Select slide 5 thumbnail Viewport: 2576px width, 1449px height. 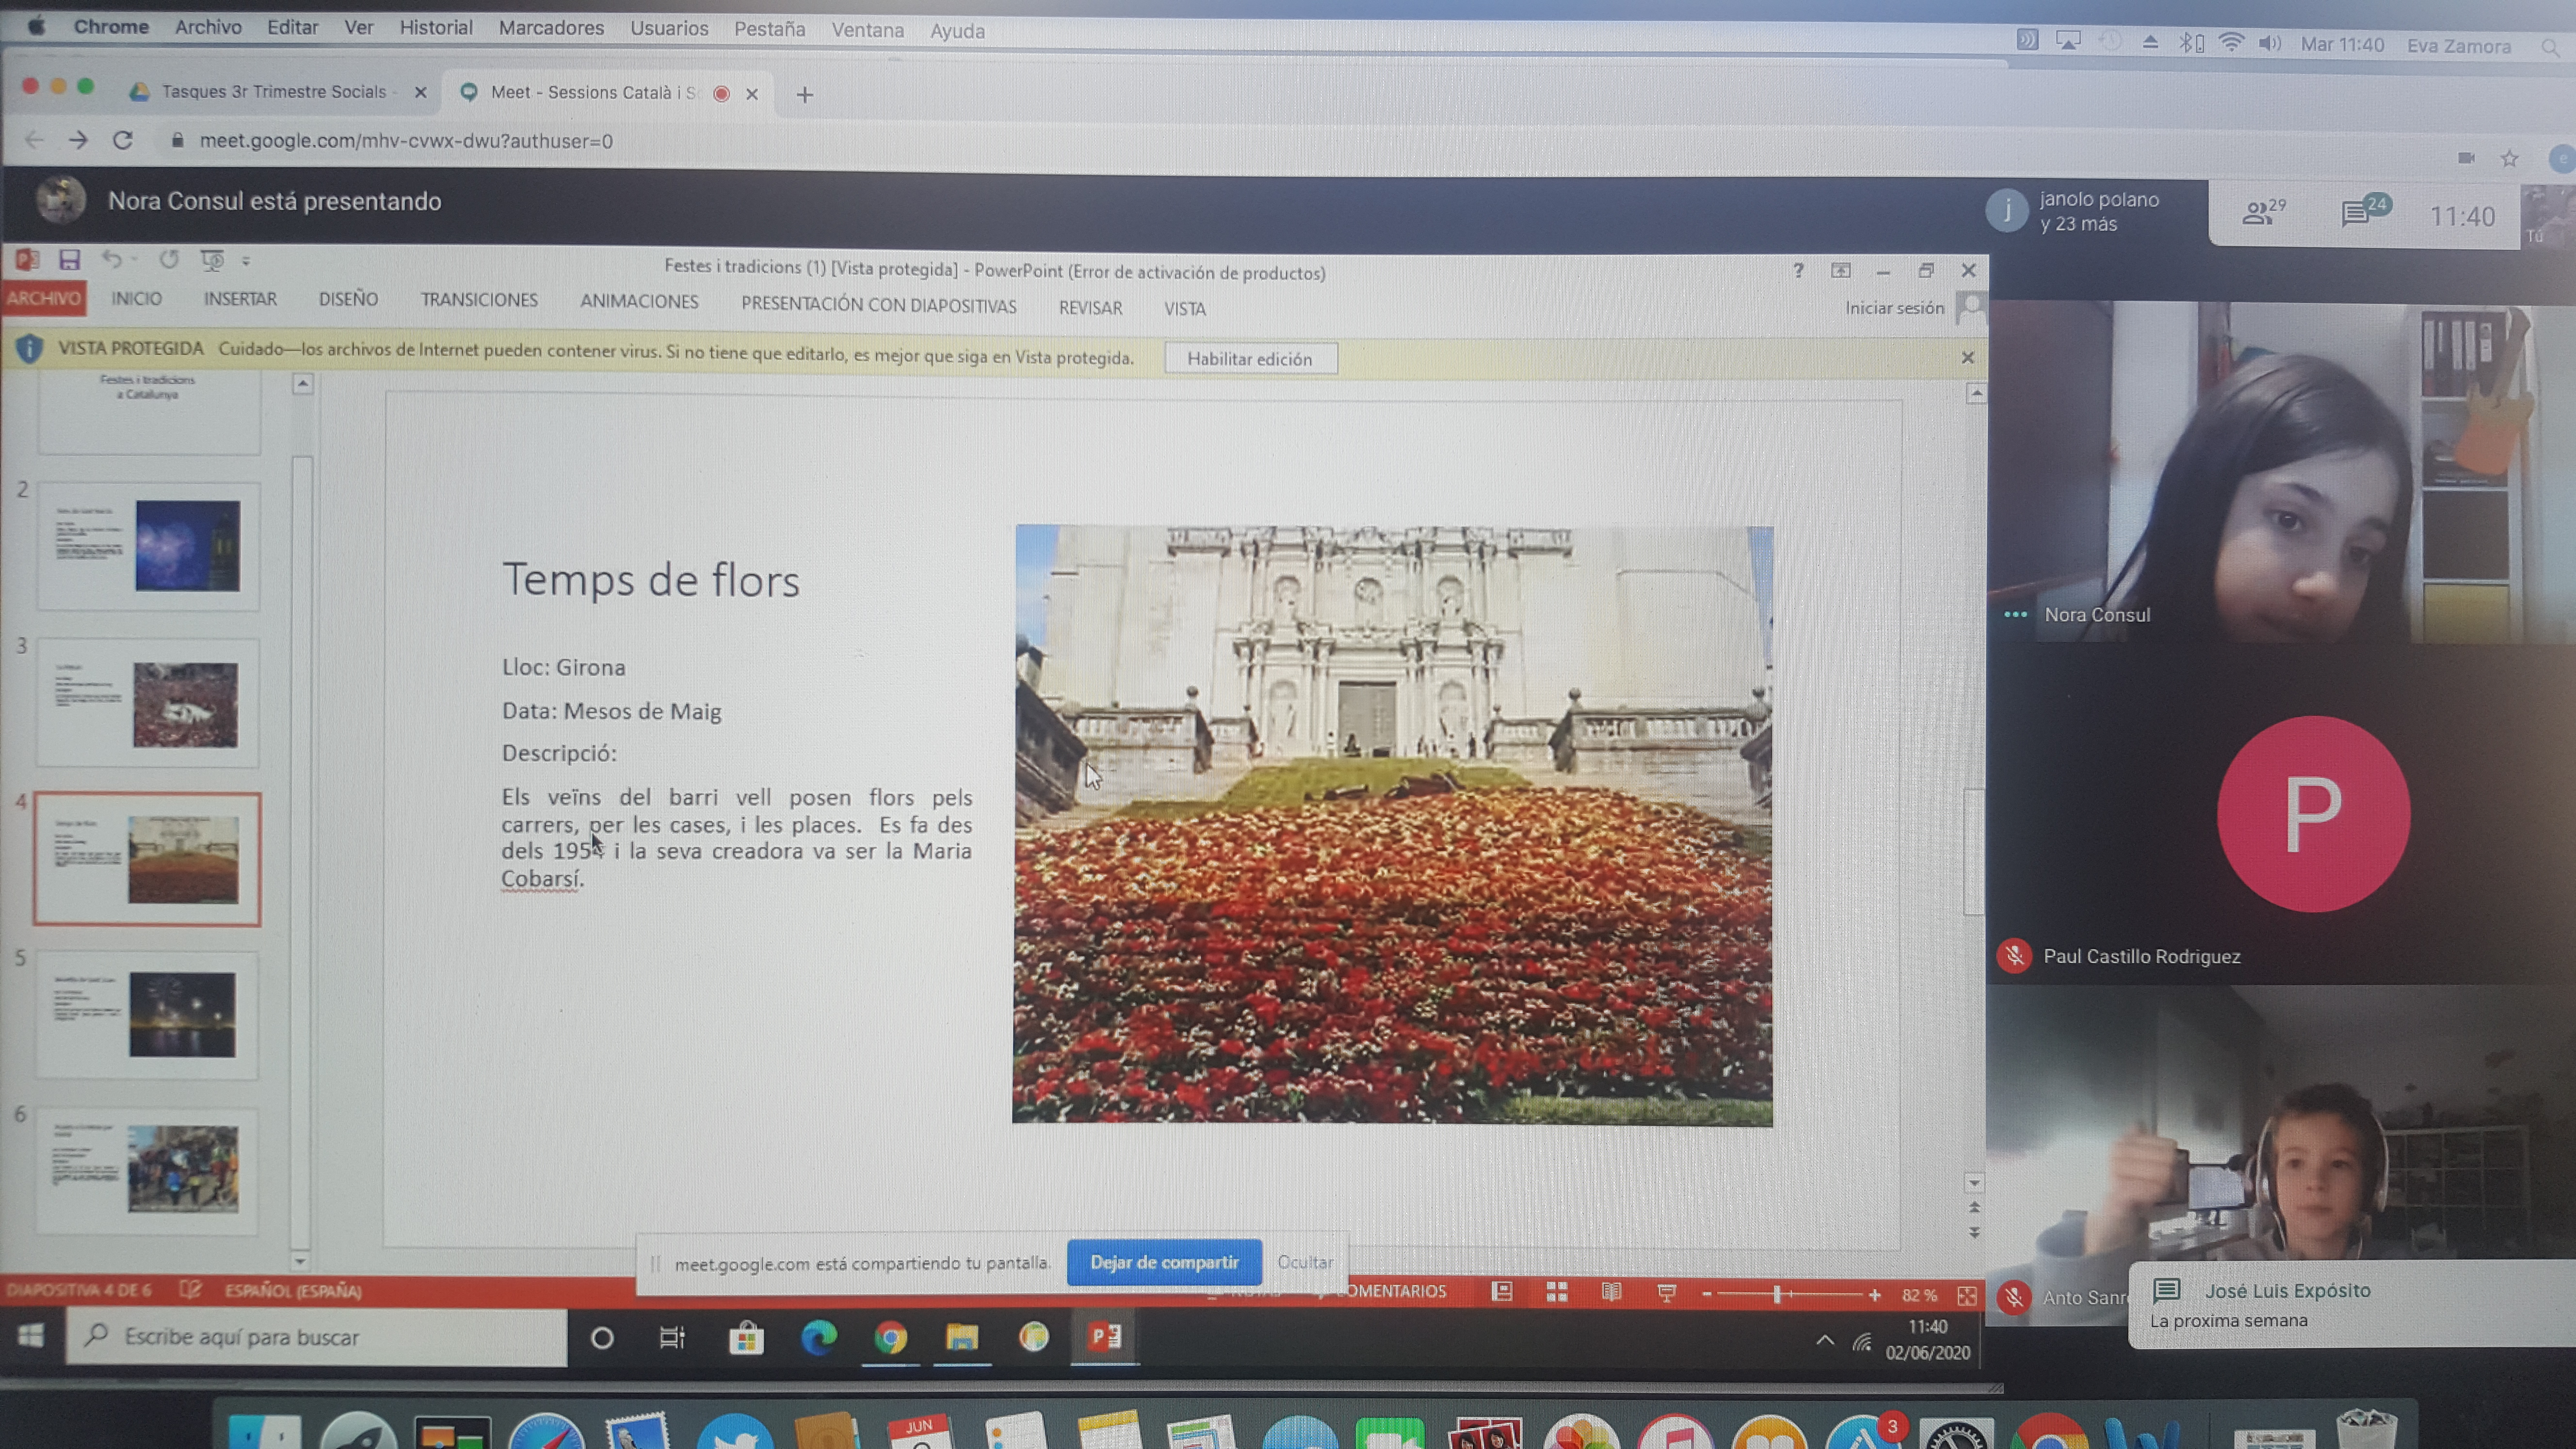(x=147, y=1015)
